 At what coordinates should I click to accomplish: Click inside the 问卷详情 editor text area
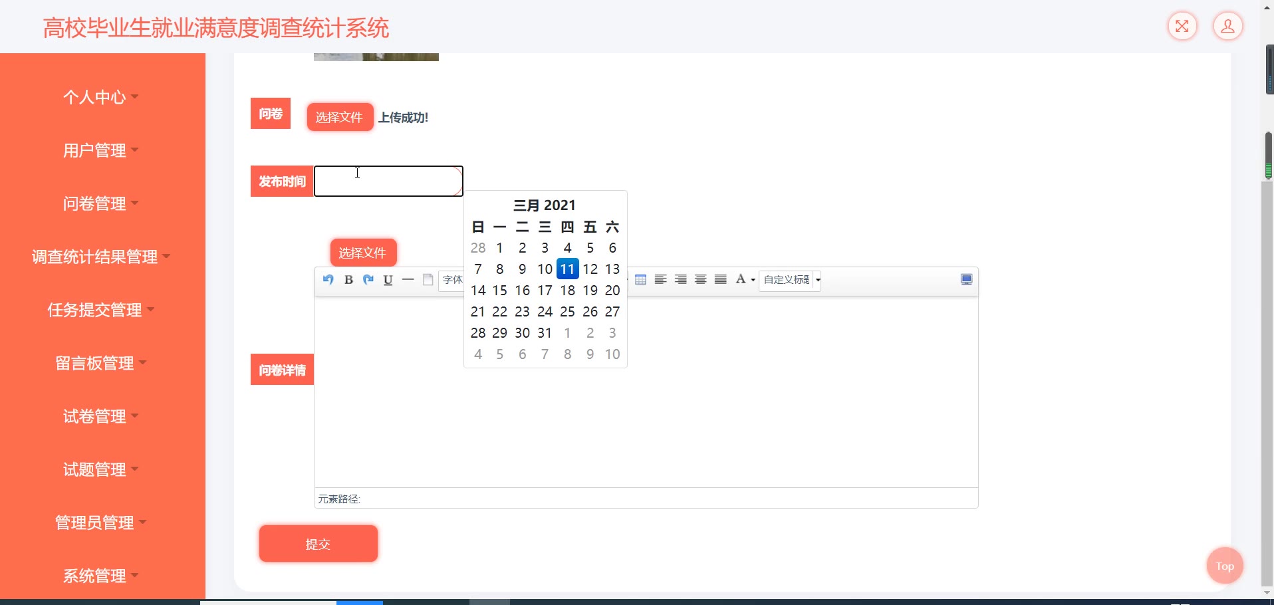click(646, 392)
